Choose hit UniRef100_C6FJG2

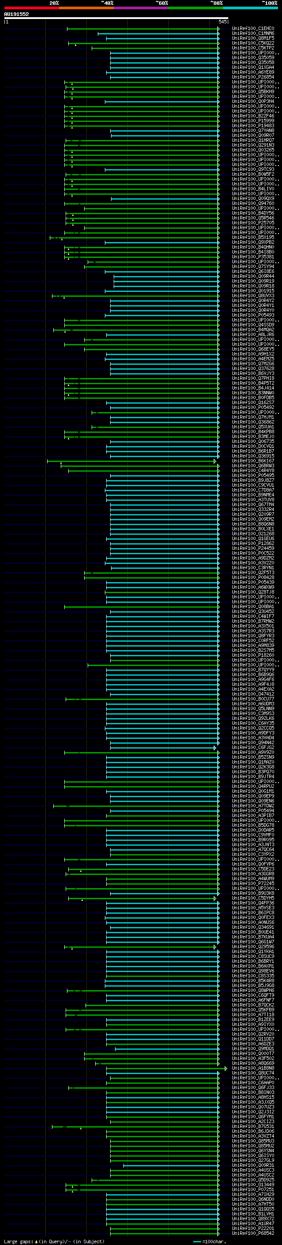252,747
